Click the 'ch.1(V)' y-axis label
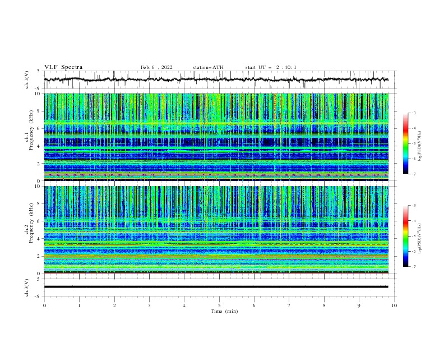 click(27, 80)
